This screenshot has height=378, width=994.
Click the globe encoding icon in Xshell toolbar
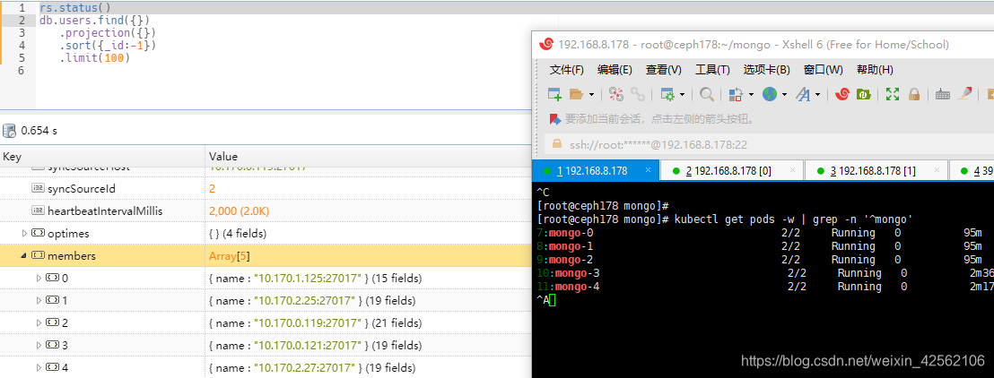coord(770,94)
